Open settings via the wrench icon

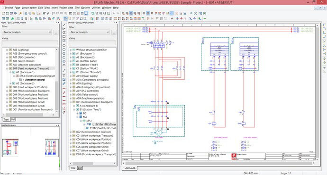[x=21, y=13]
